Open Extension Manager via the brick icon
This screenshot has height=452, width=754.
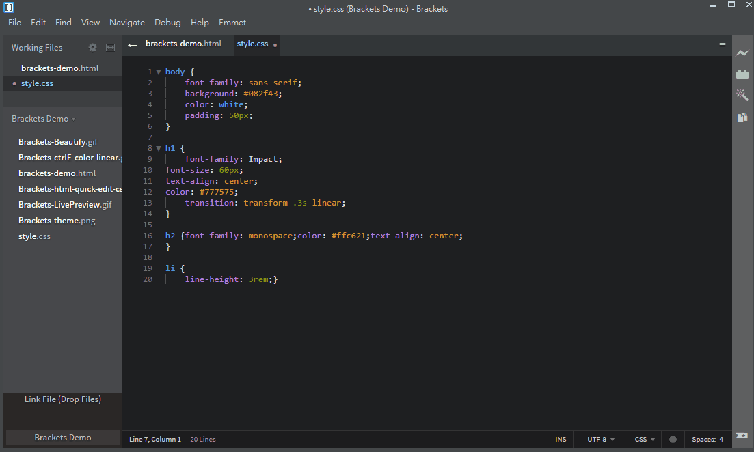point(742,74)
